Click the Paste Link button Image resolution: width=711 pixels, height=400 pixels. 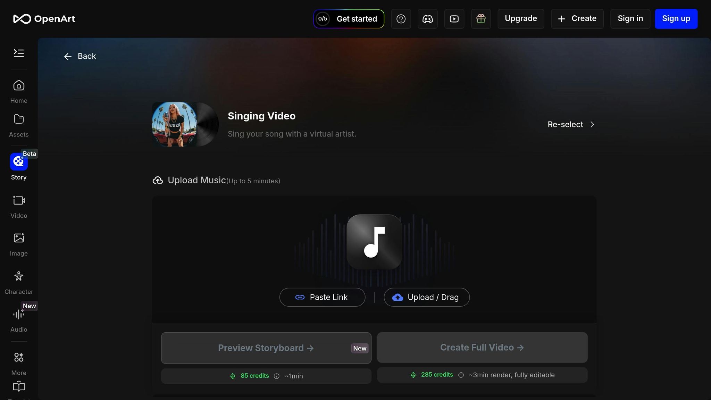(322, 297)
